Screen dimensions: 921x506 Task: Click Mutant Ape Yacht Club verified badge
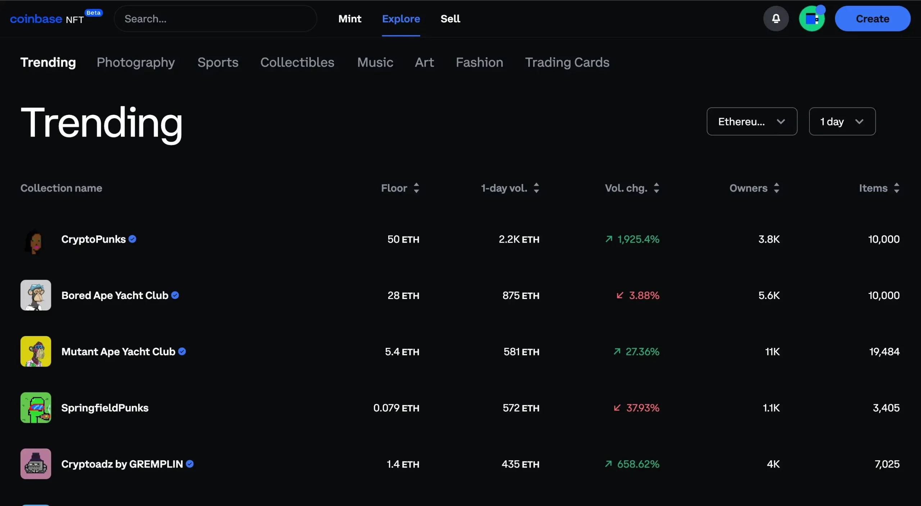[182, 351]
